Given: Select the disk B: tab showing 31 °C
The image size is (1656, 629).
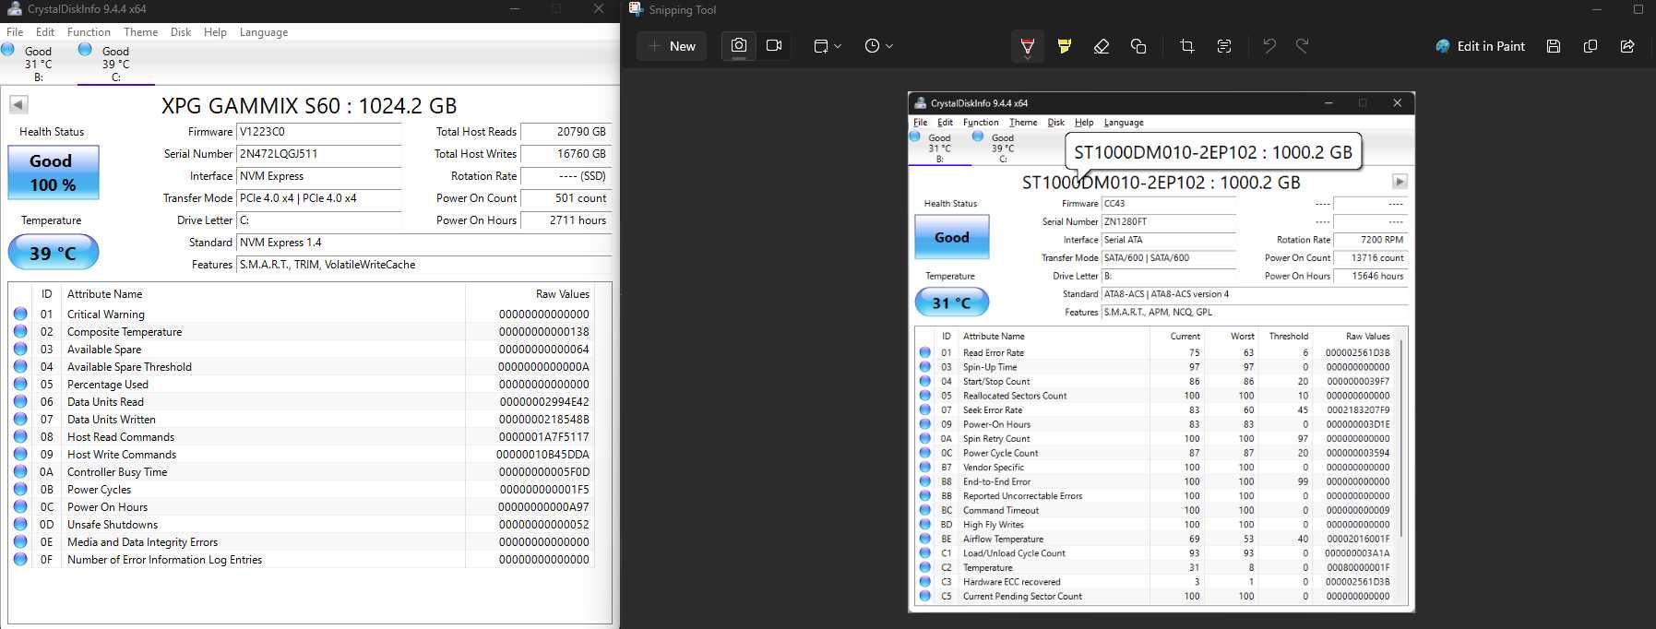Looking at the screenshot, I should coord(38,64).
